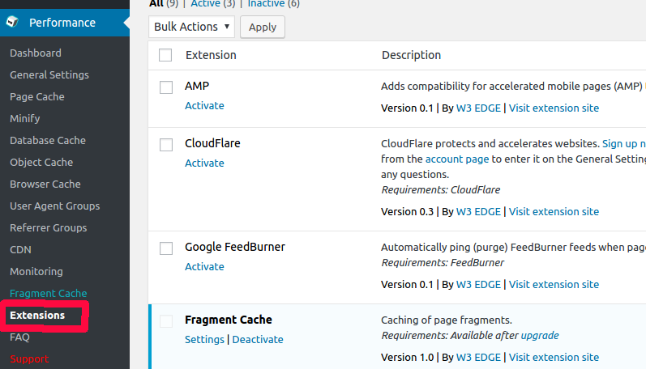Open Fragment Cache Settings link

tap(204, 340)
